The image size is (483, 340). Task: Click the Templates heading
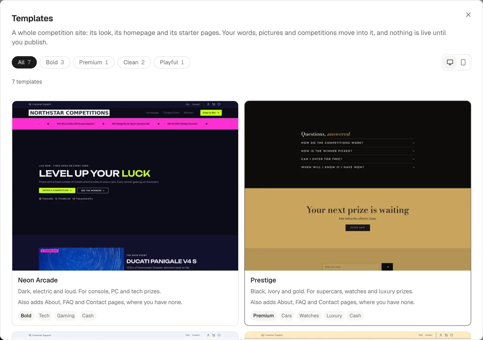32,18
